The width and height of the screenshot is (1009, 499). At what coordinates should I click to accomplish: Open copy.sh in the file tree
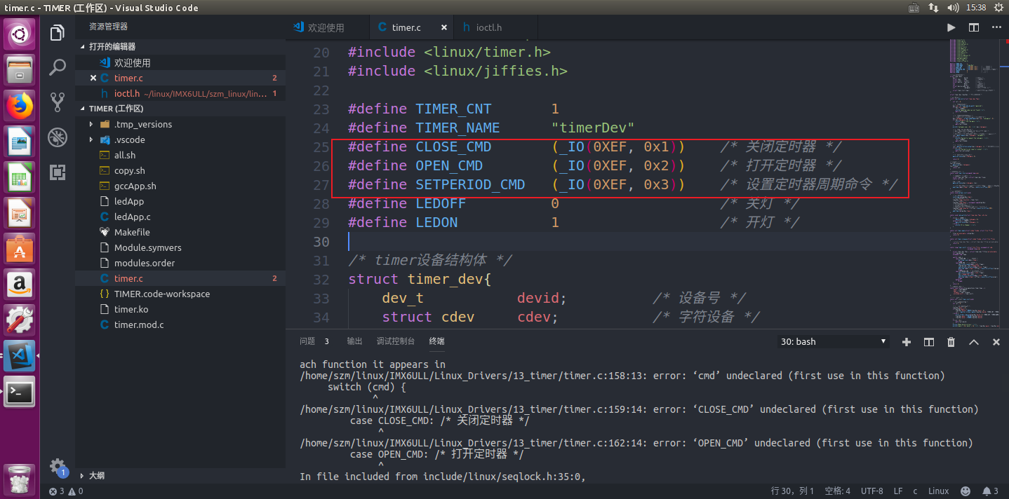[180, 170]
